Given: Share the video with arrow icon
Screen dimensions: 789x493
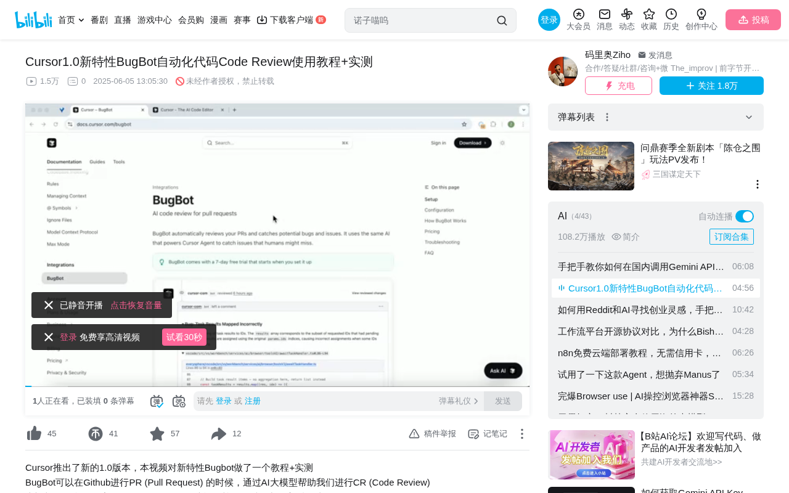Looking at the screenshot, I should pyautogui.click(x=219, y=434).
